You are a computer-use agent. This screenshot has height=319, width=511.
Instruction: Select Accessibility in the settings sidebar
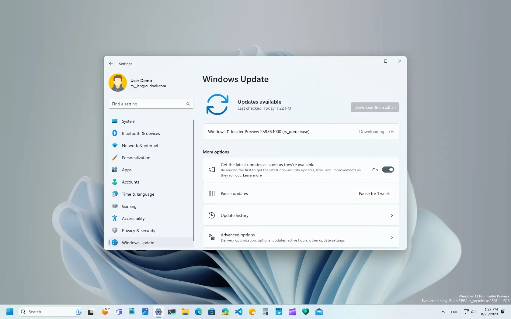pyautogui.click(x=133, y=218)
